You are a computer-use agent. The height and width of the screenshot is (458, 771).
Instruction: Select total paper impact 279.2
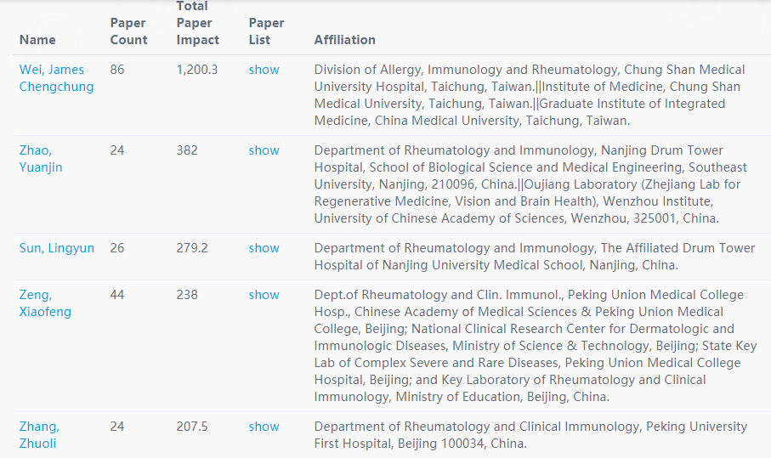click(192, 248)
